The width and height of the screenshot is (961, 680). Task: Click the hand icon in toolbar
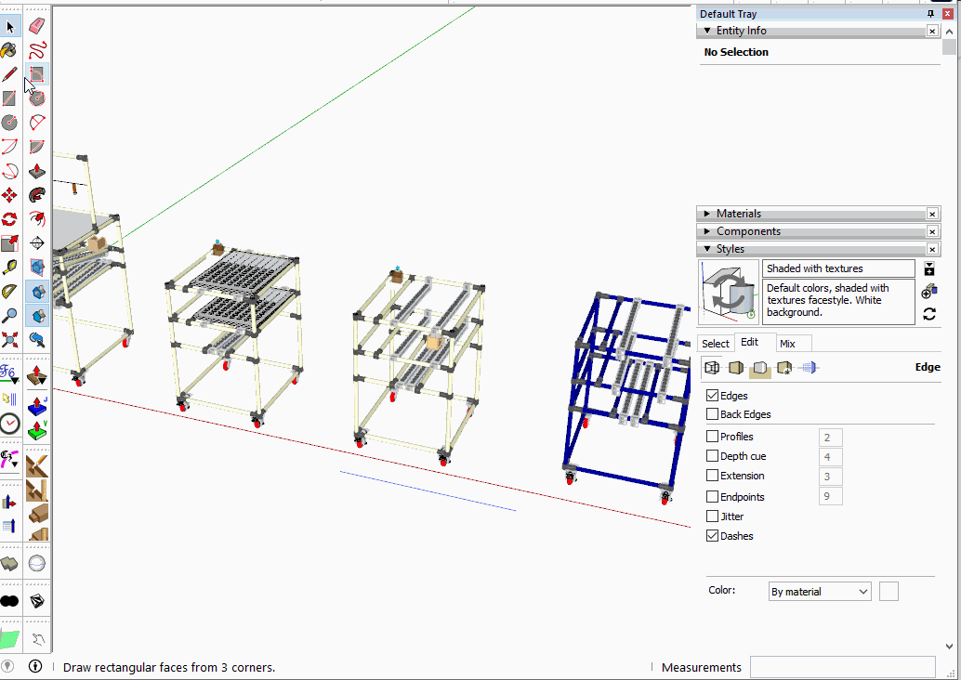(38, 639)
